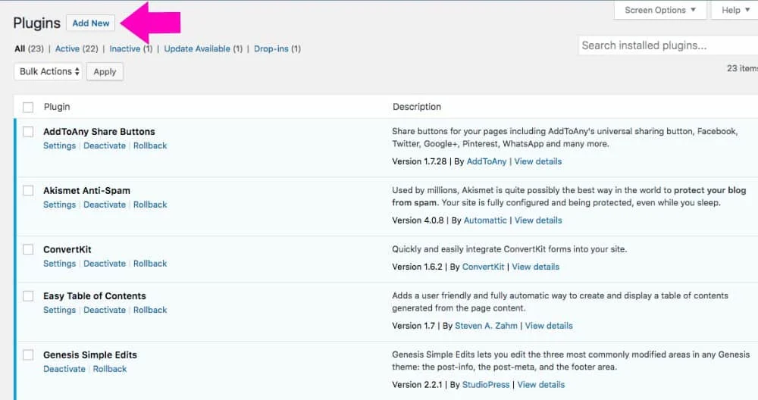This screenshot has height=400, width=758.
Task: Sort by the Plugin column header
Action: tap(57, 108)
